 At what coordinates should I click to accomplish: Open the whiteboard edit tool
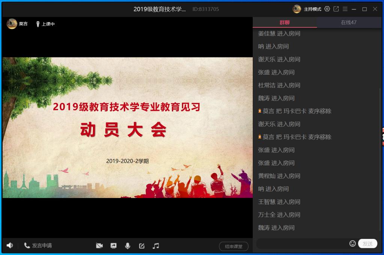tap(142, 246)
